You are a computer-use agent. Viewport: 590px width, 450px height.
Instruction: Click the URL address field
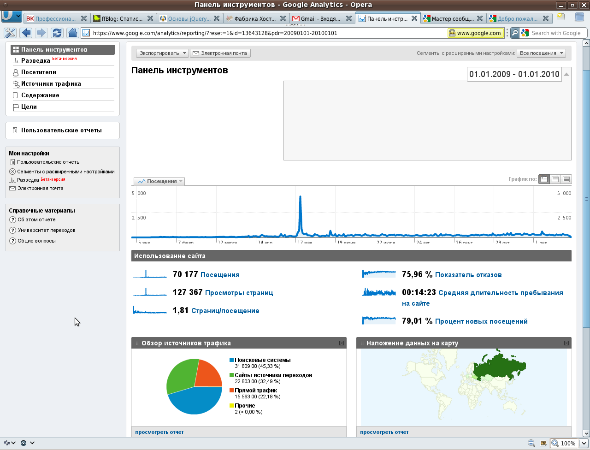267,33
